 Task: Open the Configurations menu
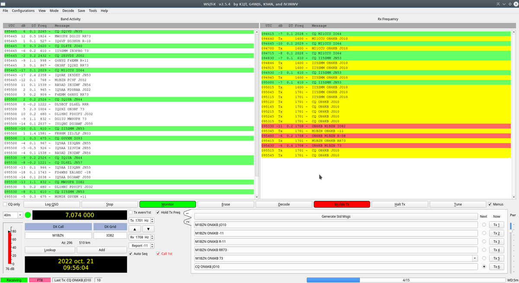(23, 10)
